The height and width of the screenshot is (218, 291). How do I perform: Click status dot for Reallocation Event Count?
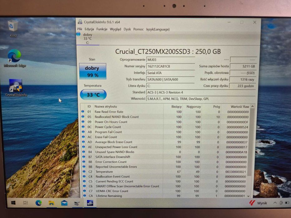tap(84, 176)
